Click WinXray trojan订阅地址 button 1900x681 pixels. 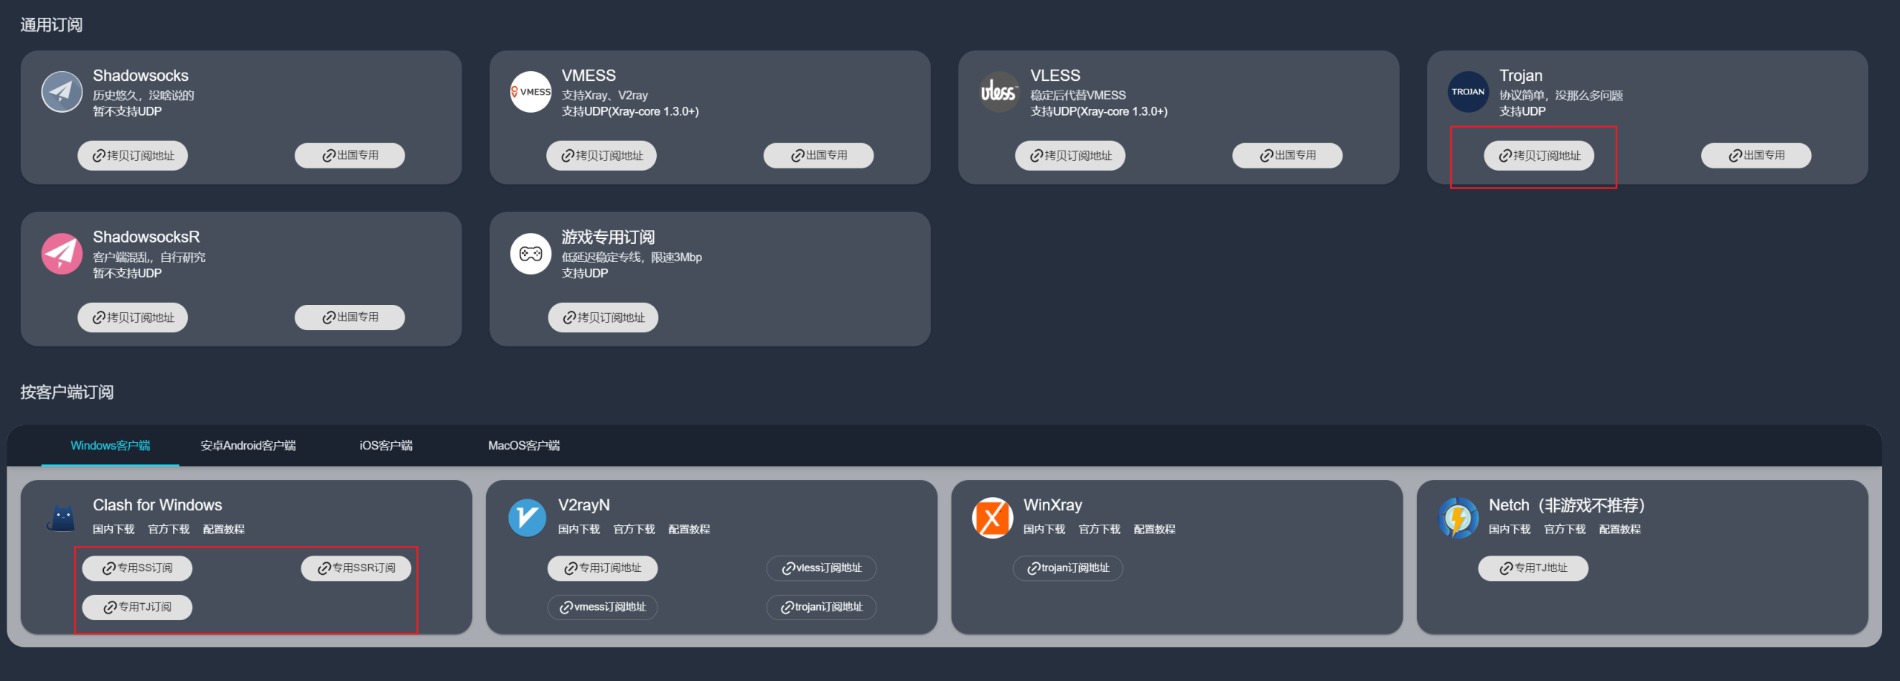pos(1068,568)
